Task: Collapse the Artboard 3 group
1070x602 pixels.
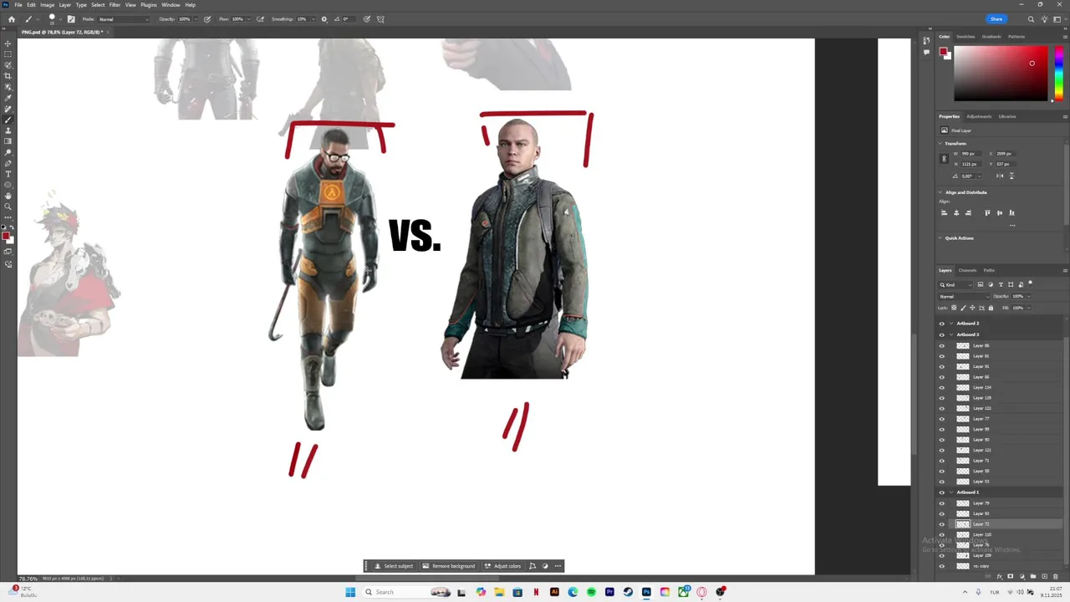Action: 951,334
